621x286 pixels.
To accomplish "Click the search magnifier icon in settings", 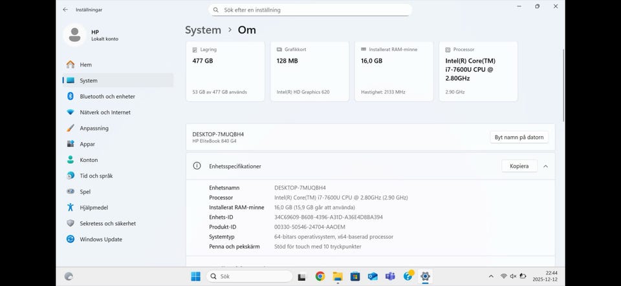I will click(x=216, y=10).
